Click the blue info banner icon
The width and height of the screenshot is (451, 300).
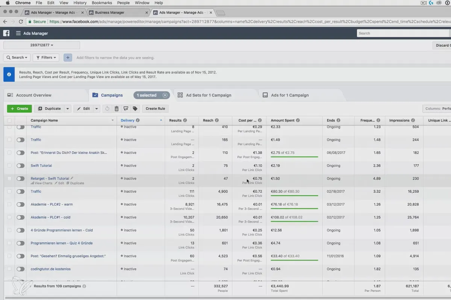[9, 74]
